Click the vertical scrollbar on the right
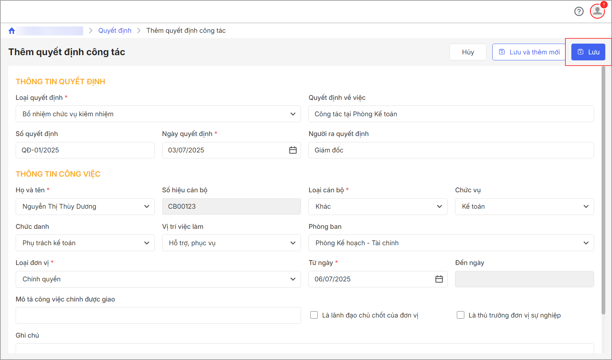The image size is (612, 360). tap(603, 190)
